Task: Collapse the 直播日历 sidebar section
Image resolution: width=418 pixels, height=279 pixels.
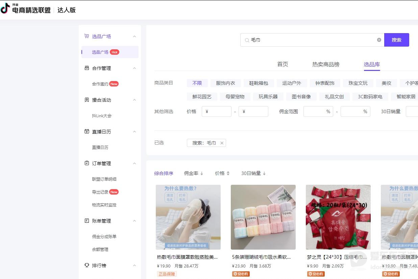Action: pos(134,131)
